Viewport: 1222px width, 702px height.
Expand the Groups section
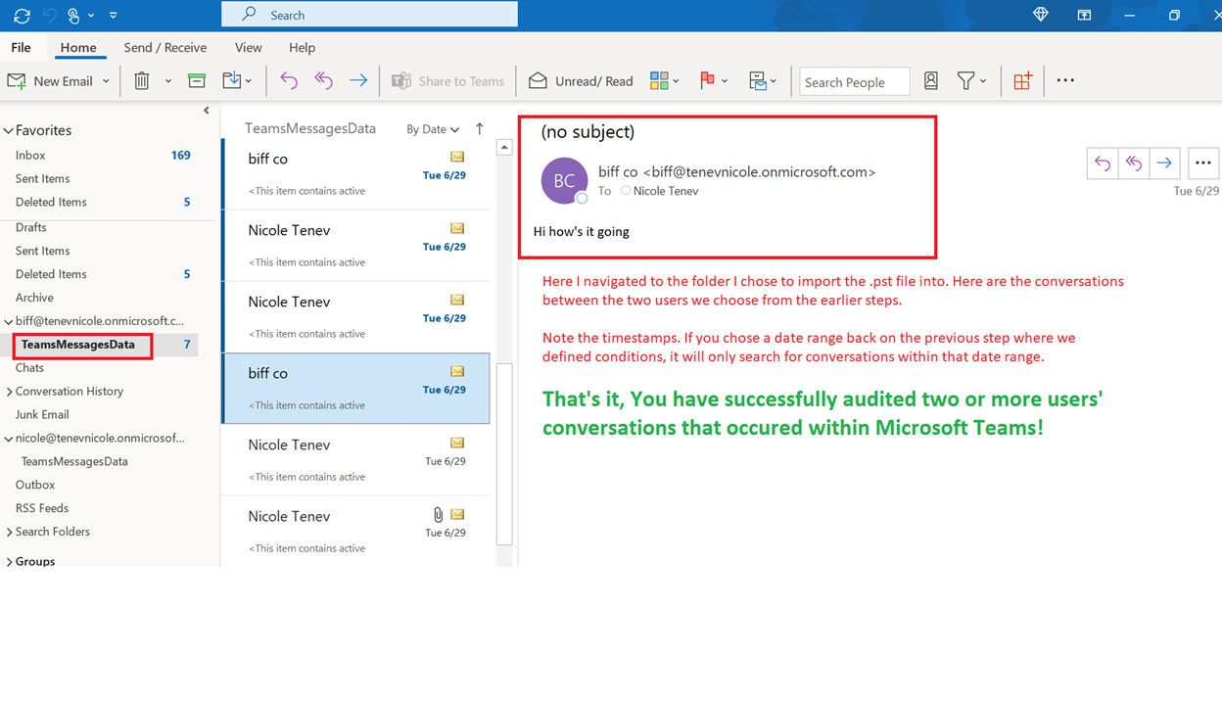coord(10,562)
